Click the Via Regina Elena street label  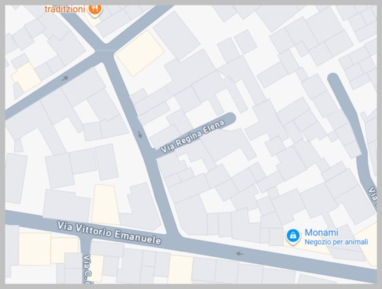coord(193,137)
